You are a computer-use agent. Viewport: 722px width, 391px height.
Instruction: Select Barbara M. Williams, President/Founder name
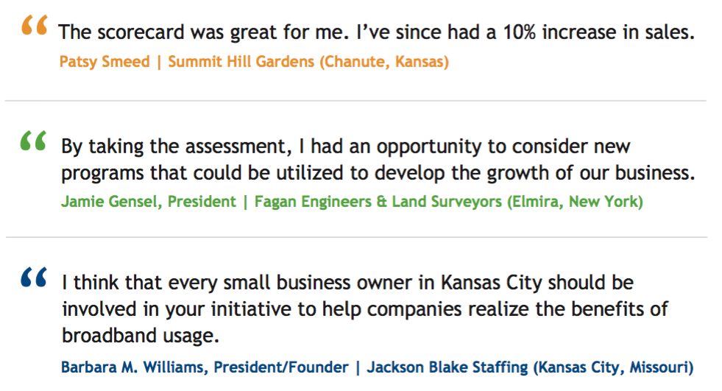point(205,367)
